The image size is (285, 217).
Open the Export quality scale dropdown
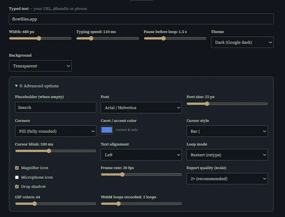pos(227,178)
